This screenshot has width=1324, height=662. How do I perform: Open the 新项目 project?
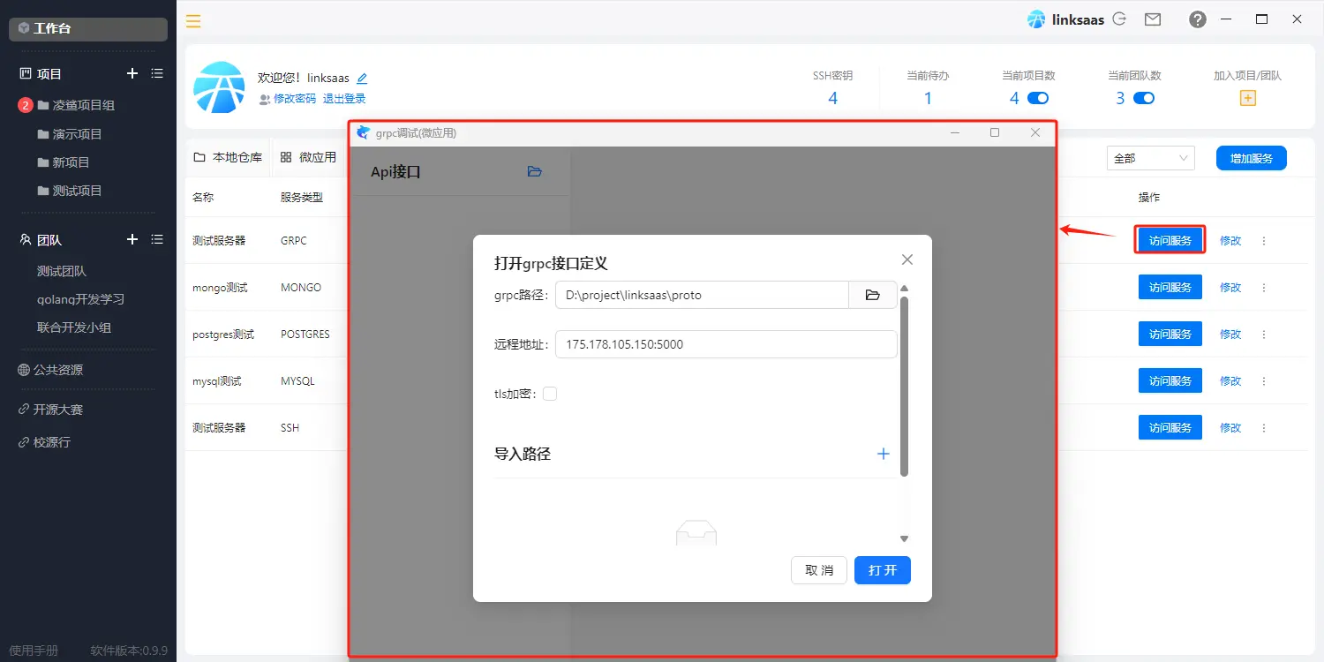coord(71,162)
